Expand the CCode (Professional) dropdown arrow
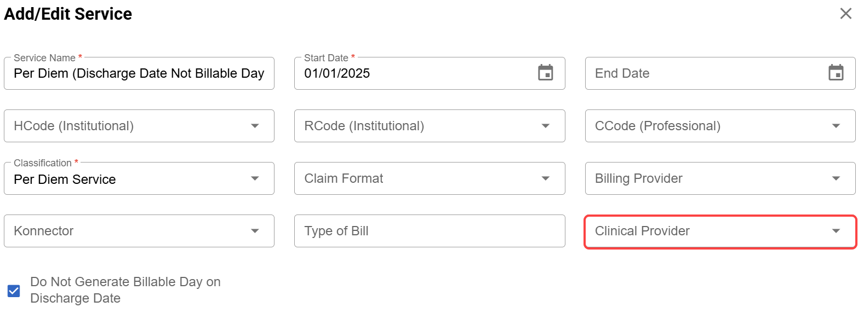 tap(836, 126)
